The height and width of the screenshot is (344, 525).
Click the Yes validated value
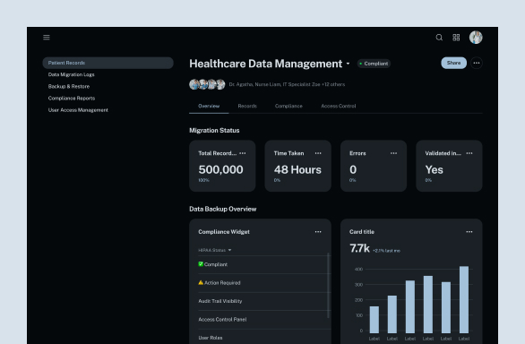point(434,170)
